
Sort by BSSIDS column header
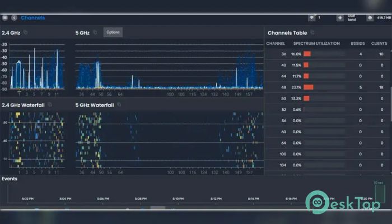(x=358, y=44)
